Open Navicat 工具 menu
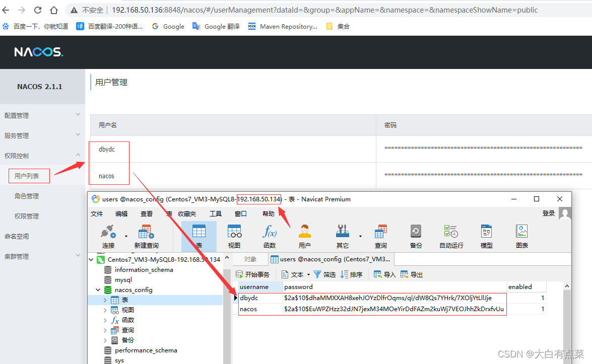The height and width of the screenshot is (364, 592). coord(216,214)
